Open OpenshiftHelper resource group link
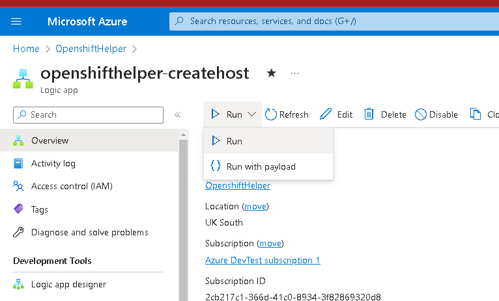 click(x=238, y=185)
